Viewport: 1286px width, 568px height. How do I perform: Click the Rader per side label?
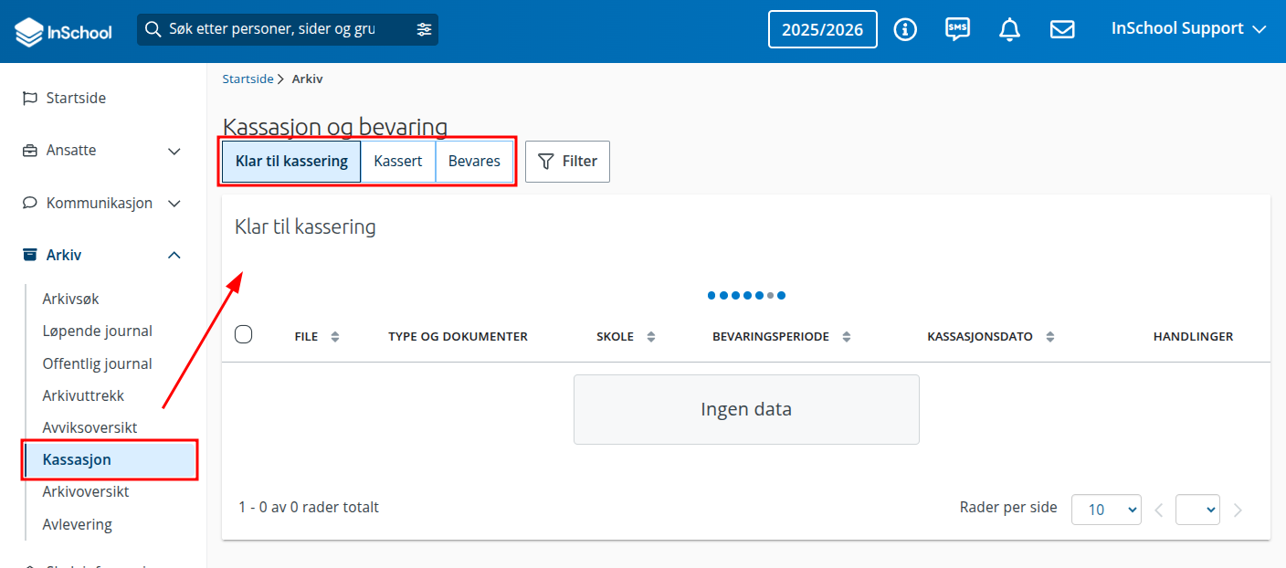[1008, 507]
